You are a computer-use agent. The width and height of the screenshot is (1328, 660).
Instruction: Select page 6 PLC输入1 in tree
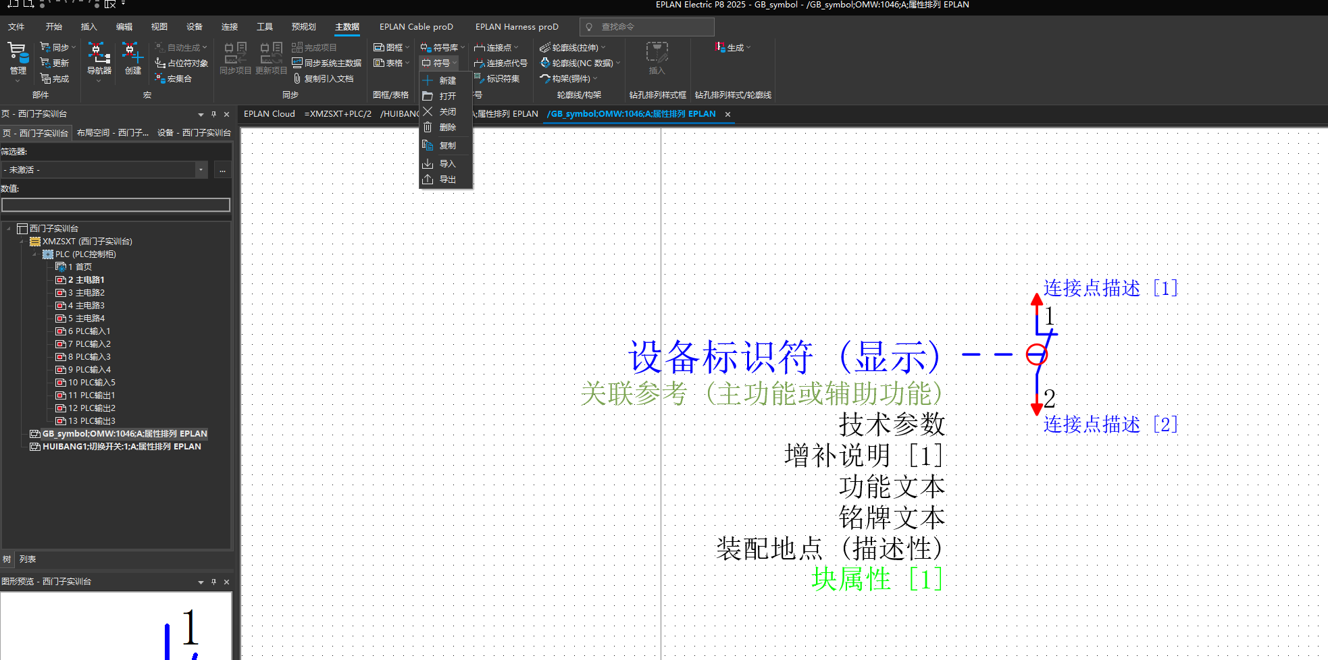83,331
